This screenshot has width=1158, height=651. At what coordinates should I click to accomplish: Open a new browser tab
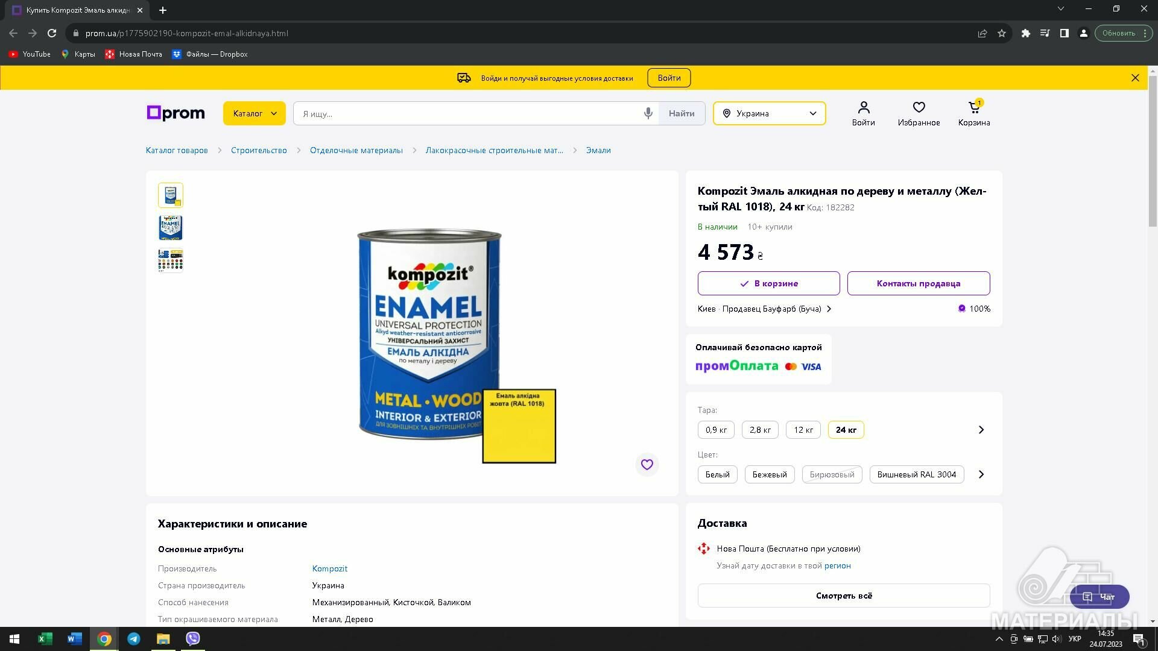point(163,10)
